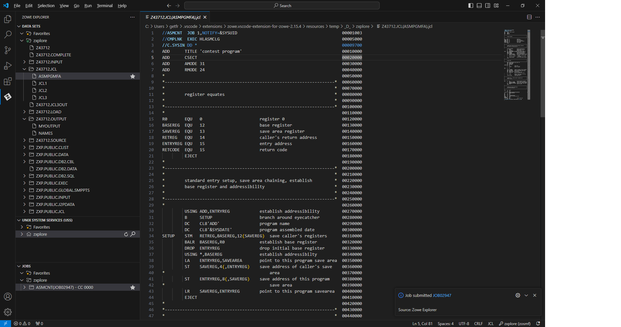
Task: Click the JOB02947 link in notification
Action: (x=442, y=295)
